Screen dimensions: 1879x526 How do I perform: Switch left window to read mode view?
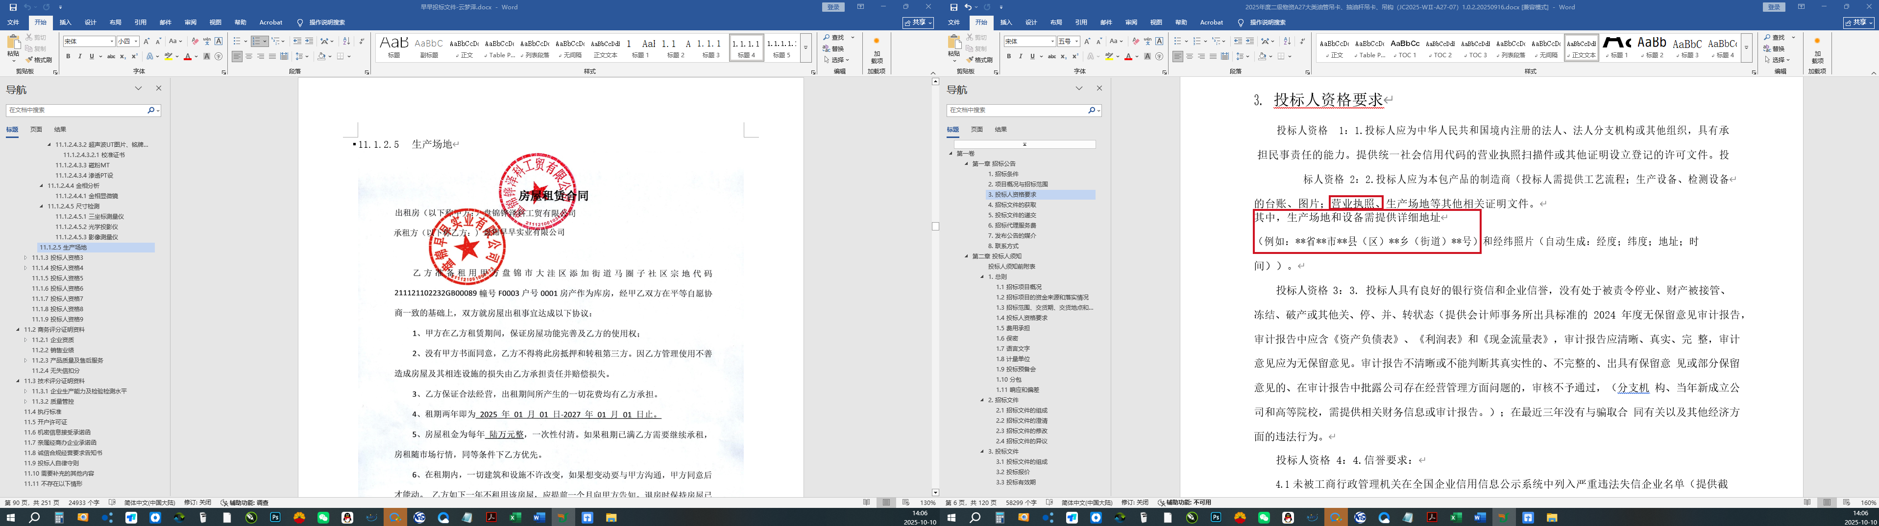point(867,503)
